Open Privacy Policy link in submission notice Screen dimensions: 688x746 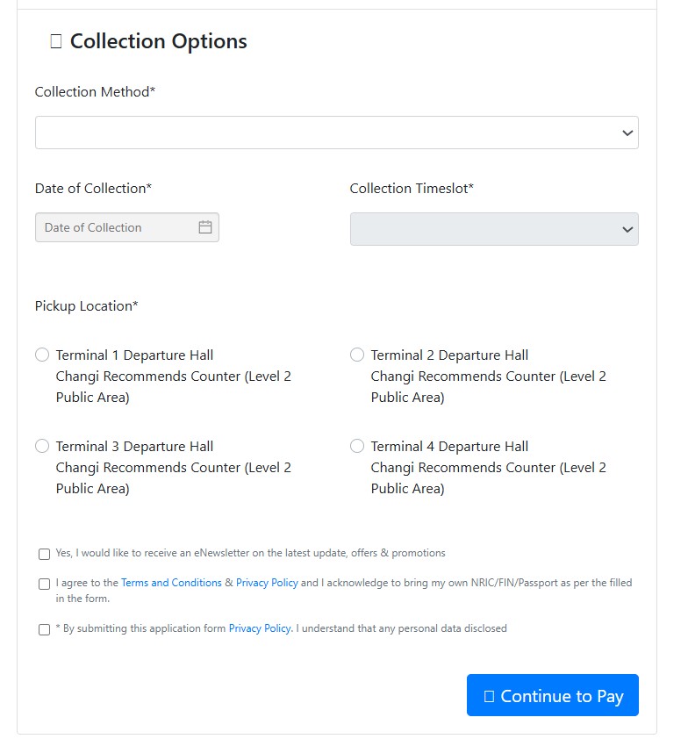pyautogui.click(x=260, y=628)
